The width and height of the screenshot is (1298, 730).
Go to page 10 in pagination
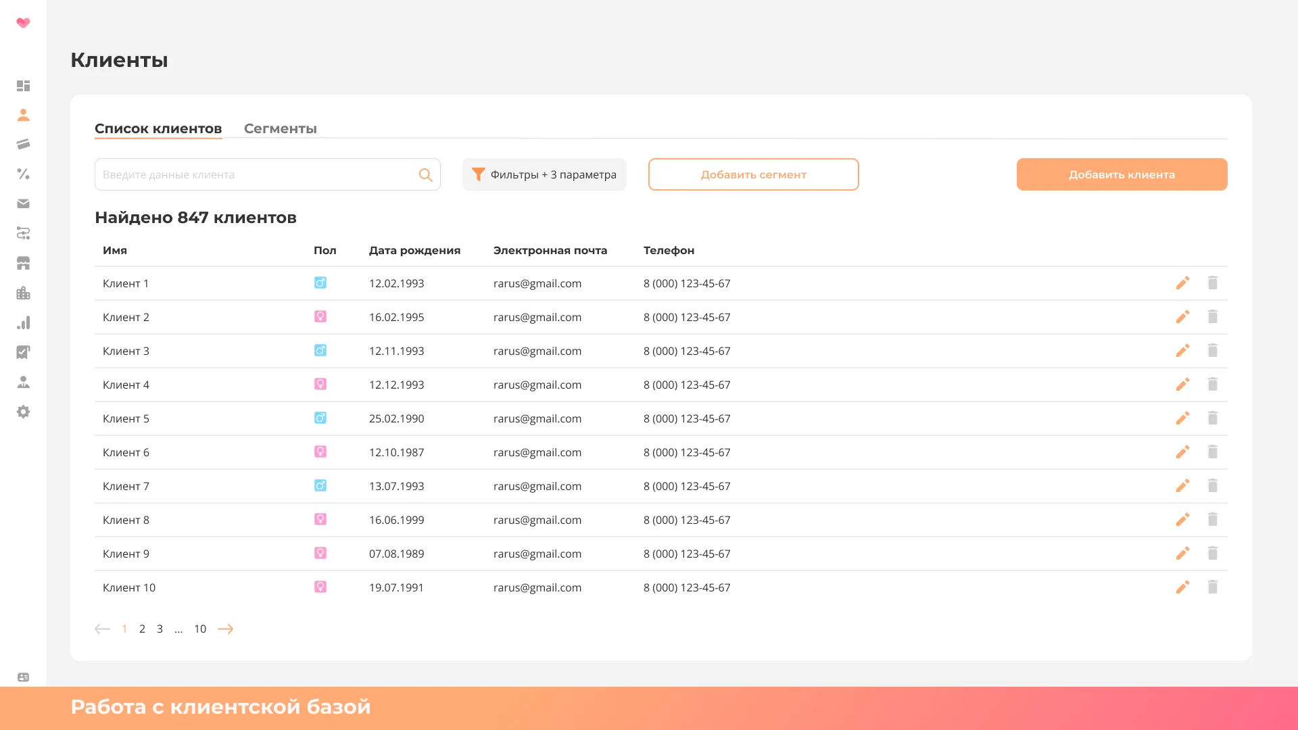[x=200, y=629]
